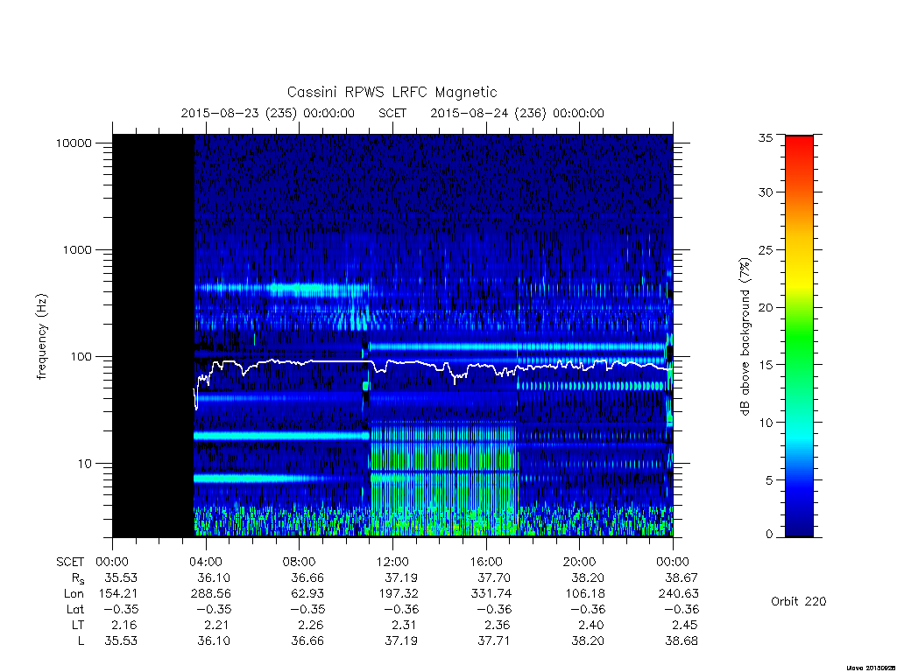Click the 20:00 SCET time label

tap(579, 562)
